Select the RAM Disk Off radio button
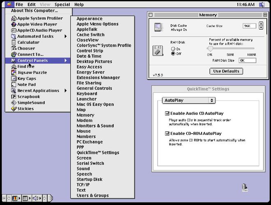 pyautogui.click(x=173, y=54)
